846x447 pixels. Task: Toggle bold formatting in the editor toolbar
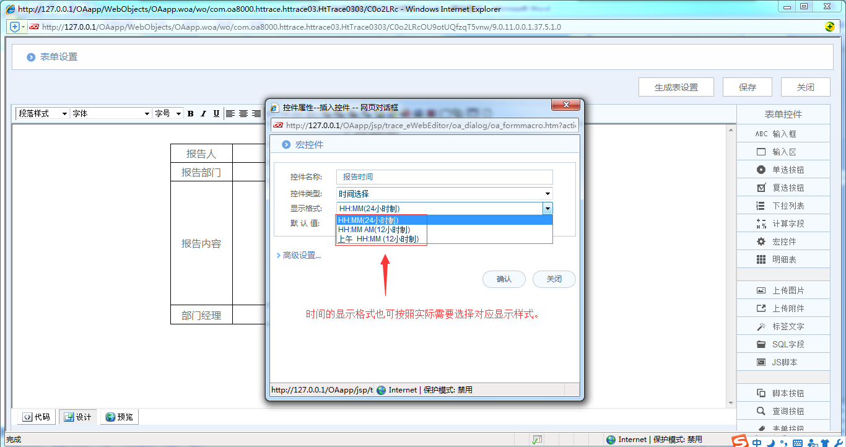click(x=190, y=113)
